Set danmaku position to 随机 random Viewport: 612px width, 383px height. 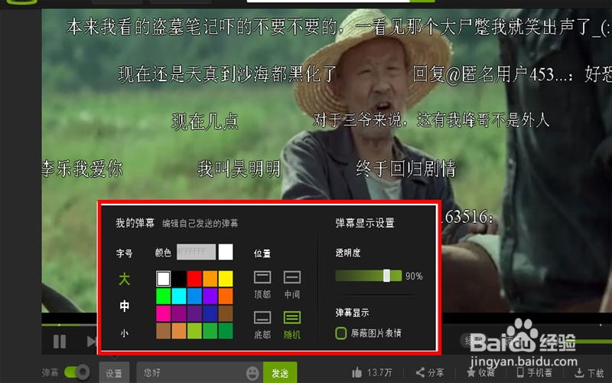point(292,324)
